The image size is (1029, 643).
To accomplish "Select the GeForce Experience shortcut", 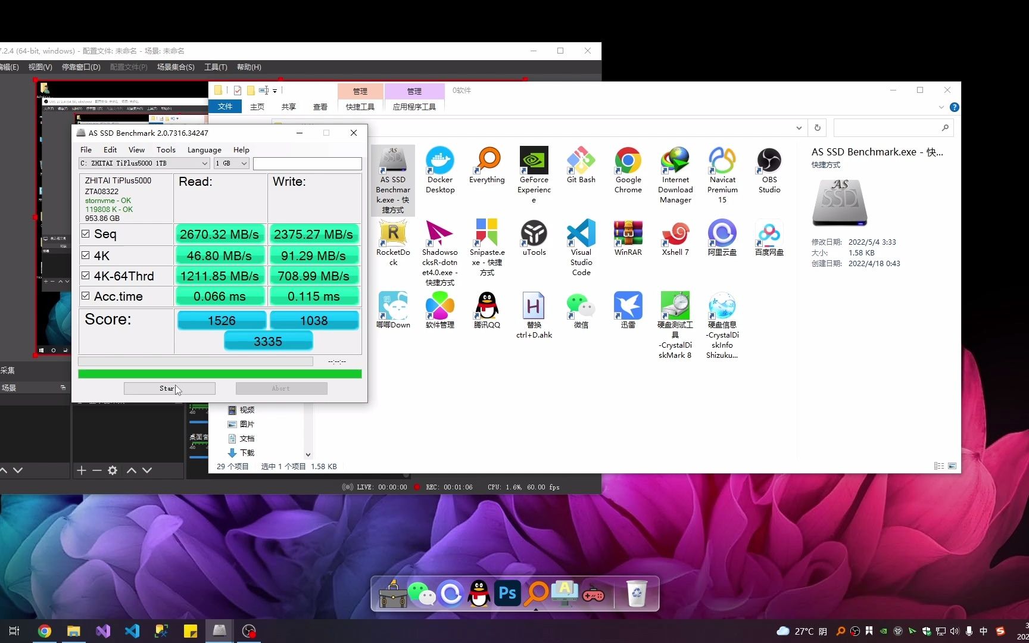I will [534, 175].
